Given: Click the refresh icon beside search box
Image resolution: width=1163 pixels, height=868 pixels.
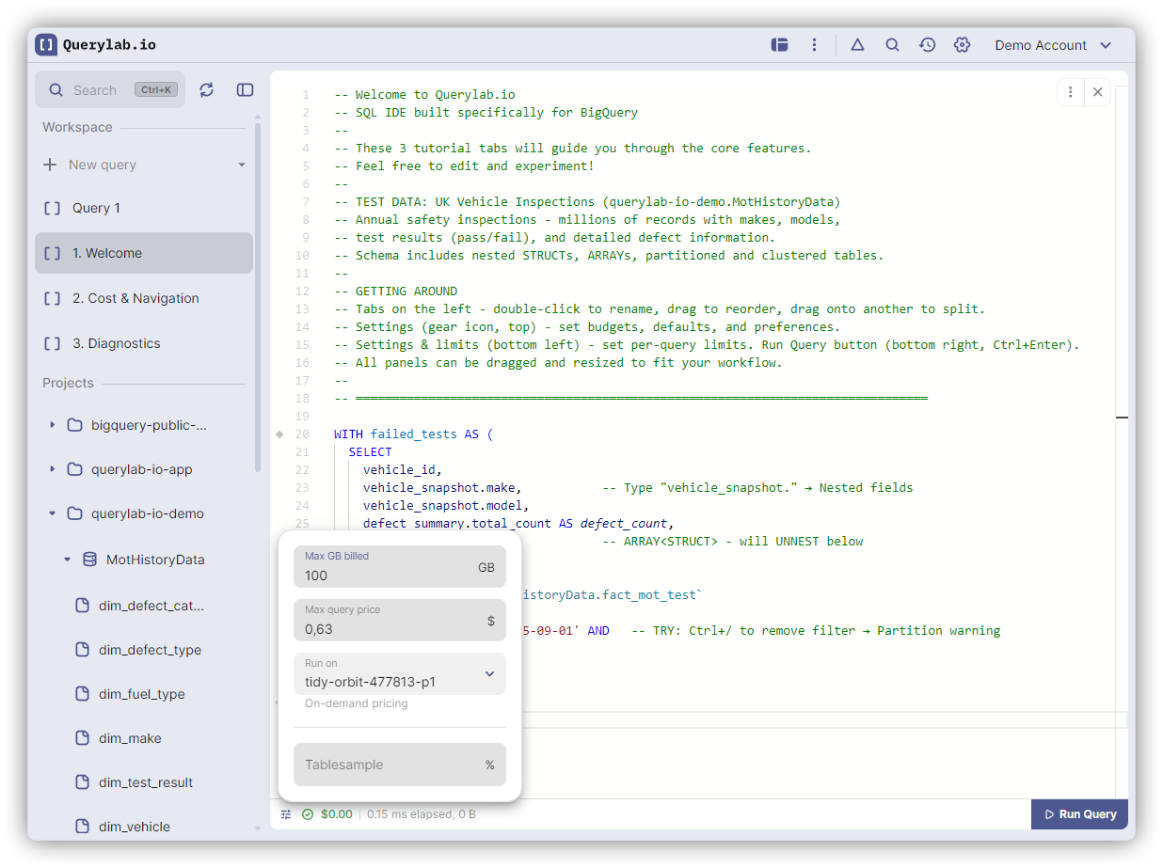Looking at the screenshot, I should 207,89.
